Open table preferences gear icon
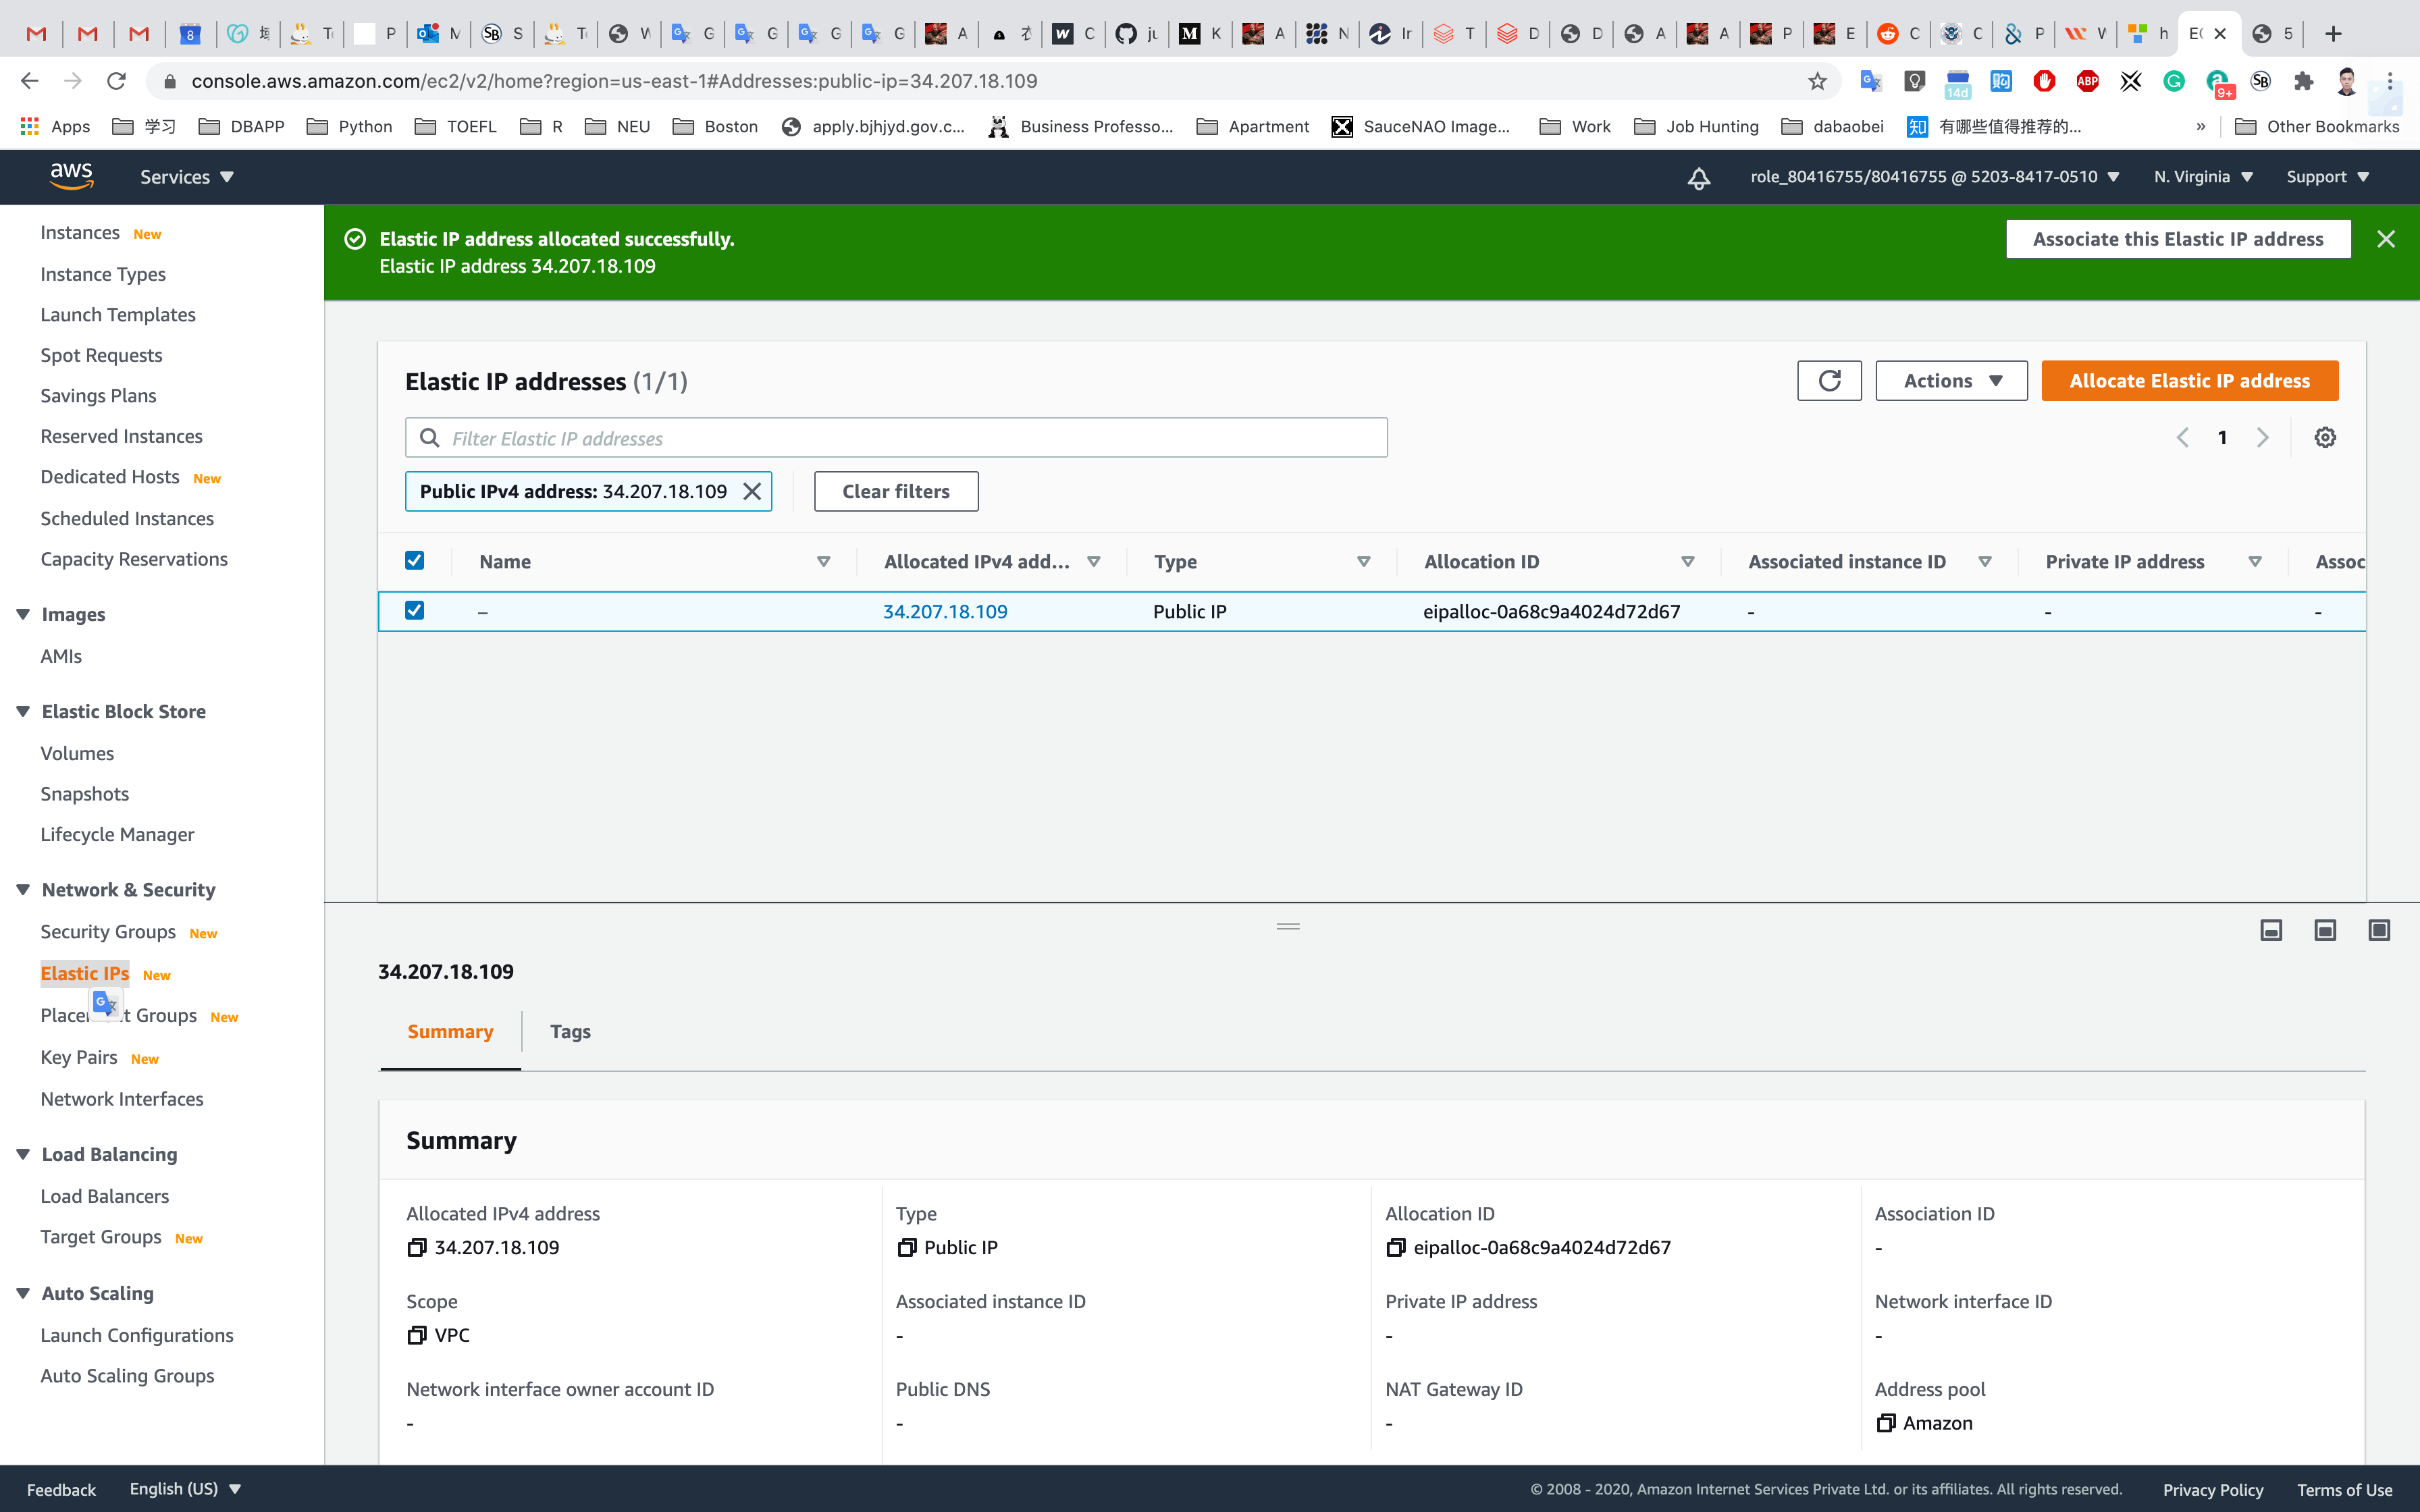2420x1512 pixels. (x=2324, y=438)
